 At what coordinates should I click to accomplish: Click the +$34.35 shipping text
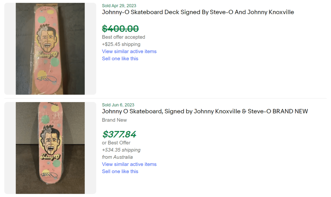121,150
